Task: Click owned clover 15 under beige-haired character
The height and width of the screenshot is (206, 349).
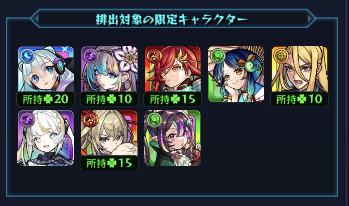Action: (109, 163)
